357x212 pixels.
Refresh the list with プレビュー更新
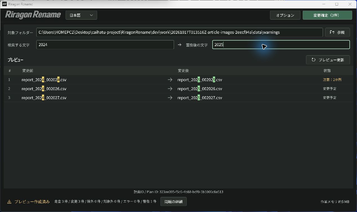(328, 60)
